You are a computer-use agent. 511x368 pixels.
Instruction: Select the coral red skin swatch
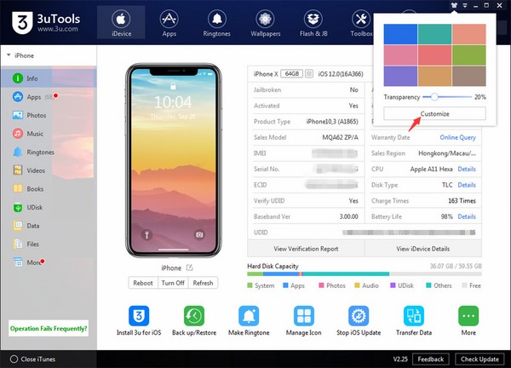coord(434,55)
